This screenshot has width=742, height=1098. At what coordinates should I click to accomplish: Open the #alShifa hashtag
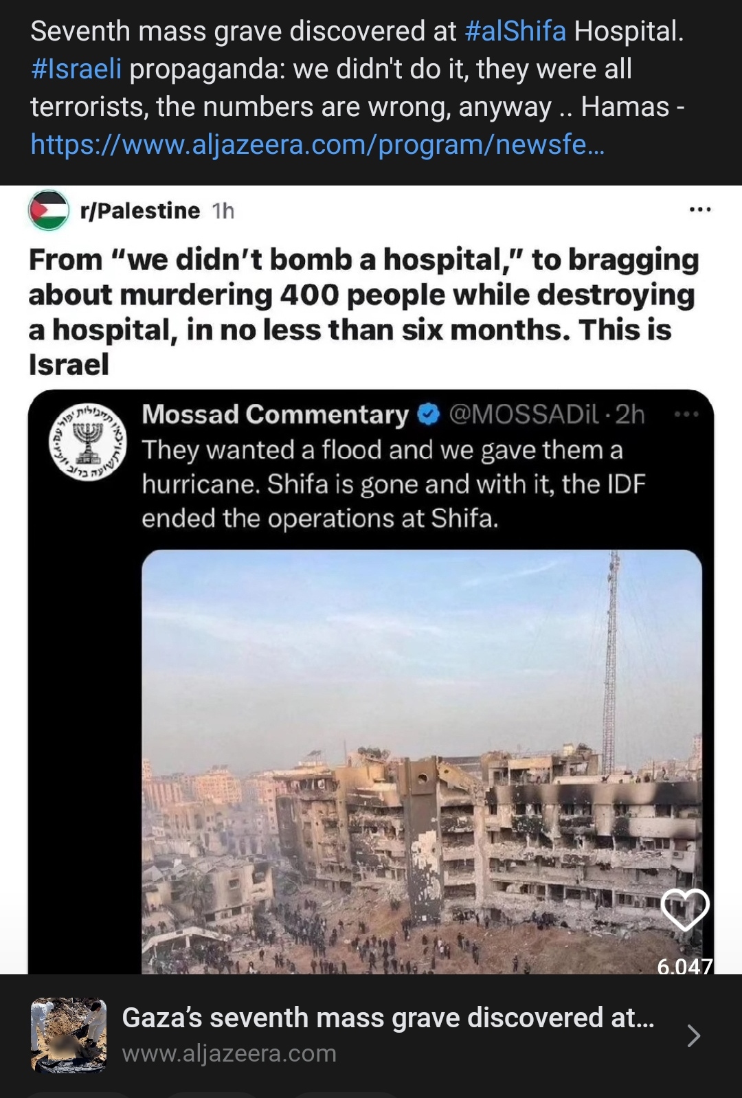point(515,32)
